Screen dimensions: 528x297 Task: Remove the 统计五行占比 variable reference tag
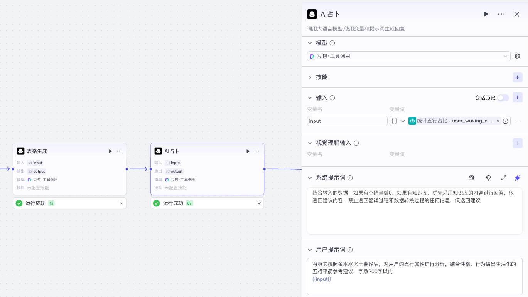click(x=498, y=121)
